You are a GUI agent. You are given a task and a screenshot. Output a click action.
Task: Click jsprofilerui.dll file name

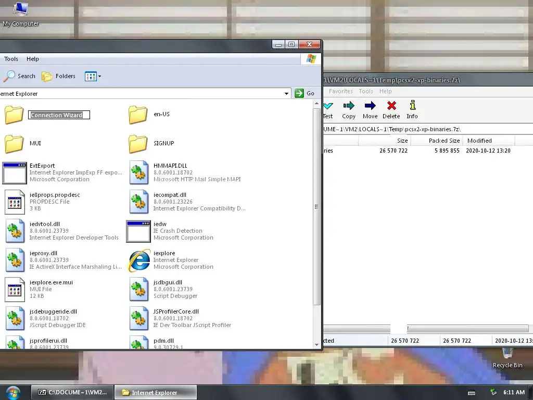pos(48,341)
